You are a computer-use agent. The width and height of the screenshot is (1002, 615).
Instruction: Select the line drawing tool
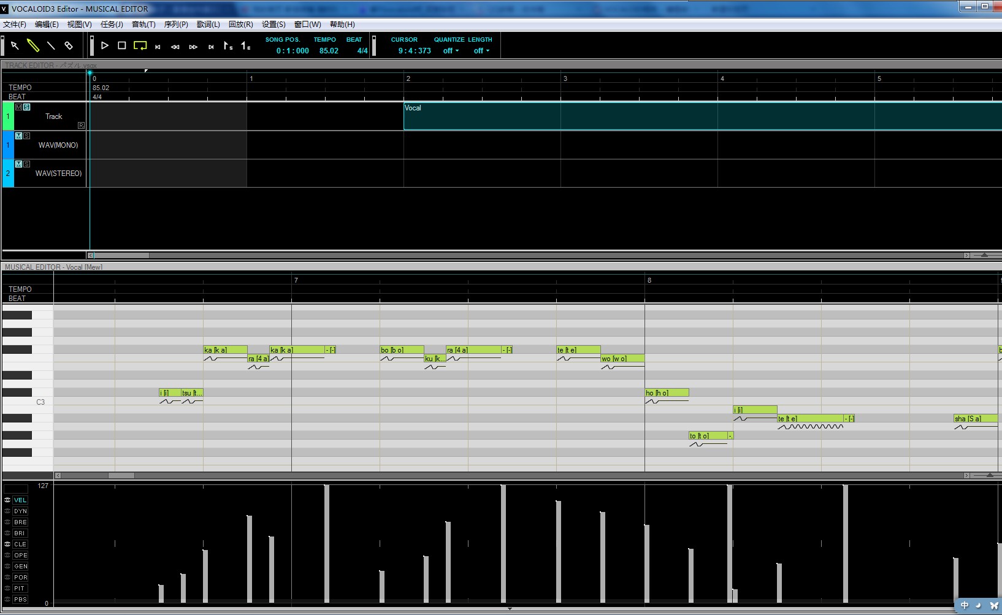click(x=51, y=45)
